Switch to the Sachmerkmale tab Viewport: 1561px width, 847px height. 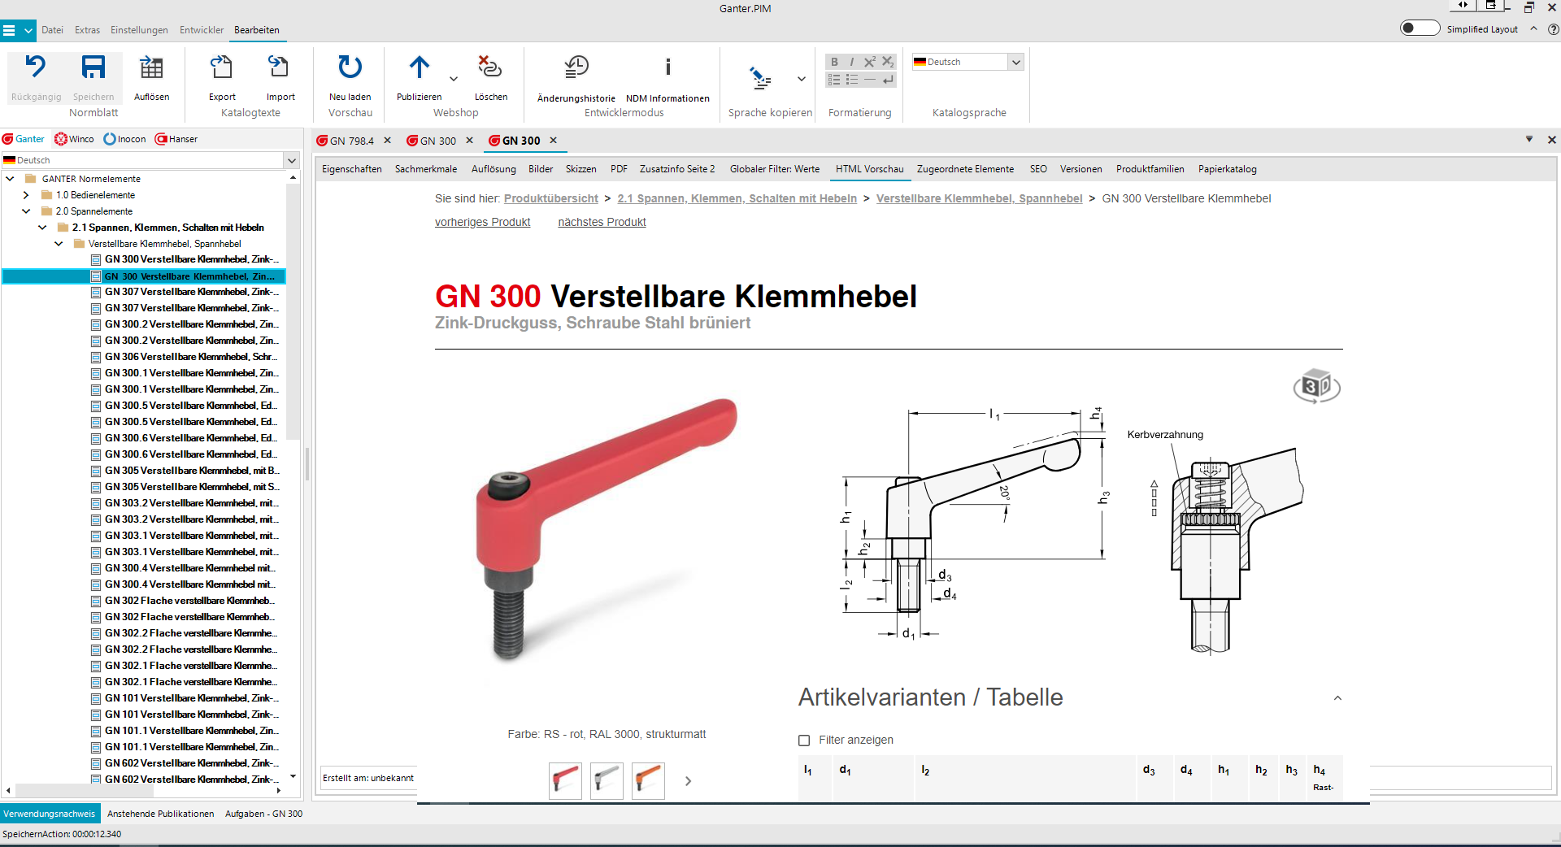[426, 169]
